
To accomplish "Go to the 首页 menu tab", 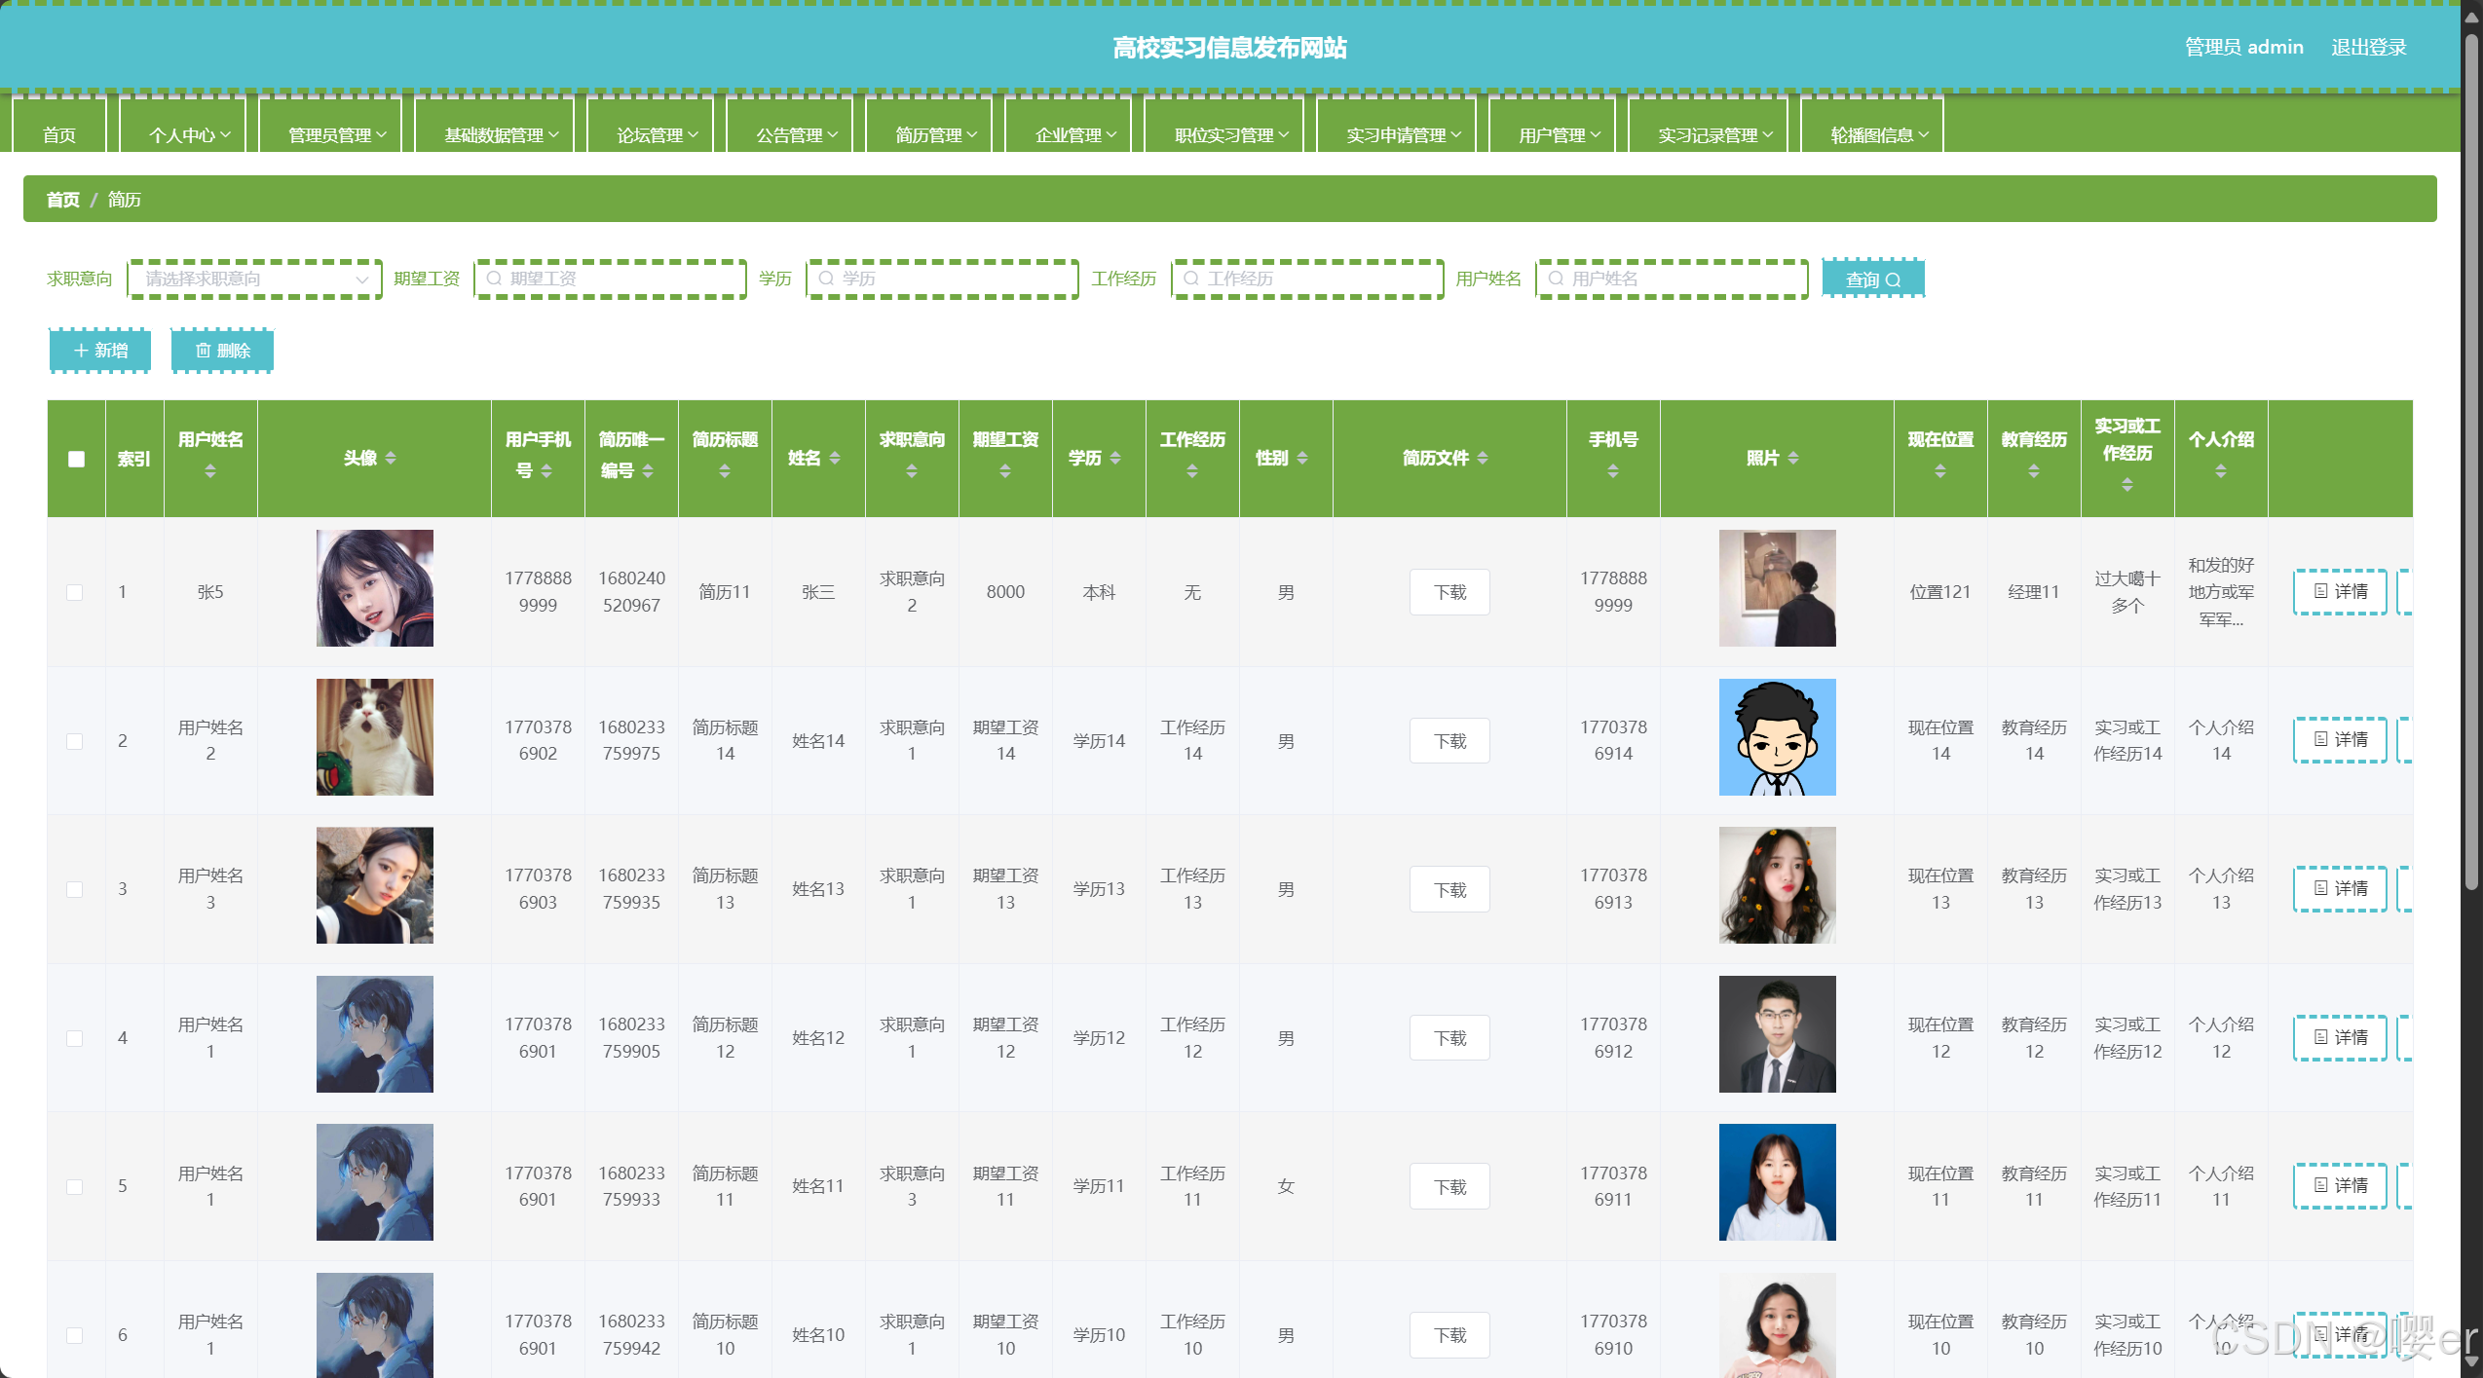I will click(59, 134).
